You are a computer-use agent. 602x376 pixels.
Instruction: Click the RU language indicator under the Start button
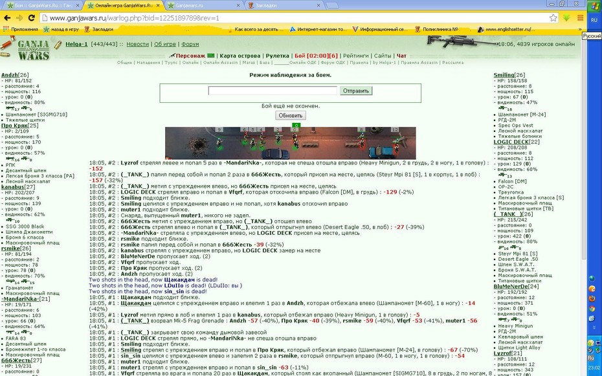pyautogui.click(x=594, y=20)
